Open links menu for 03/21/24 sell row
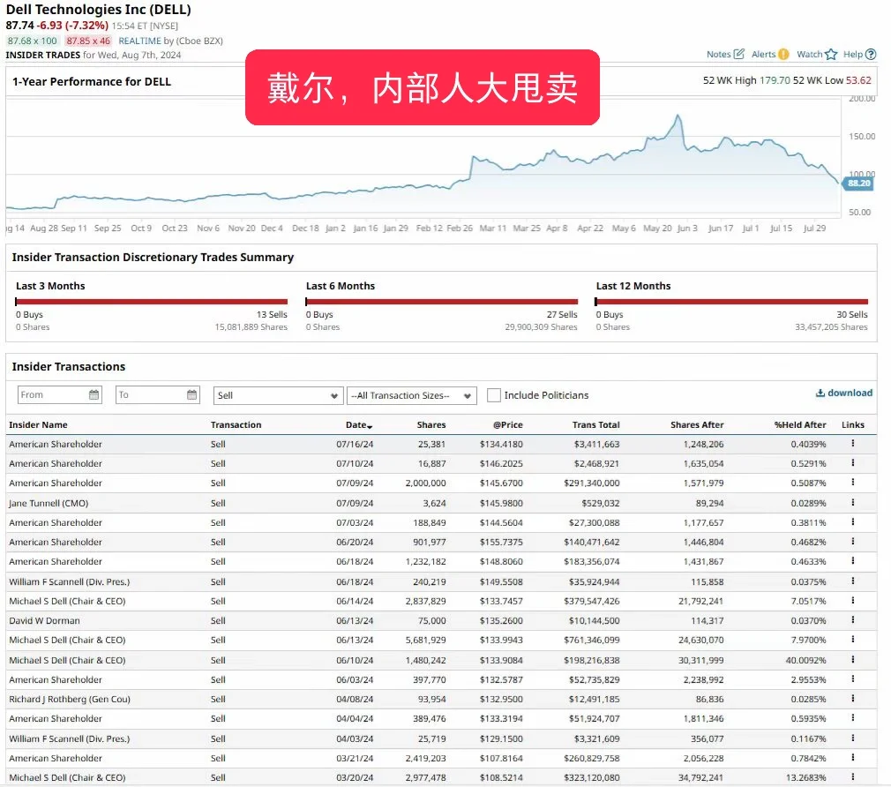The width and height of the screenshot is (891, 787). click(x=853, y=758)
